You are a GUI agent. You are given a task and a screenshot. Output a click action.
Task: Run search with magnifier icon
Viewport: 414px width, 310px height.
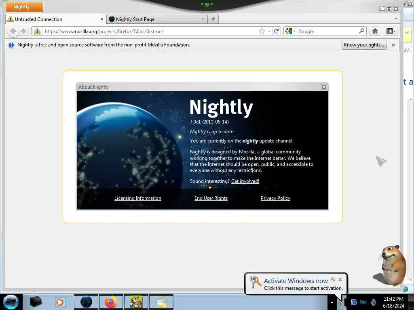(362, 31)
